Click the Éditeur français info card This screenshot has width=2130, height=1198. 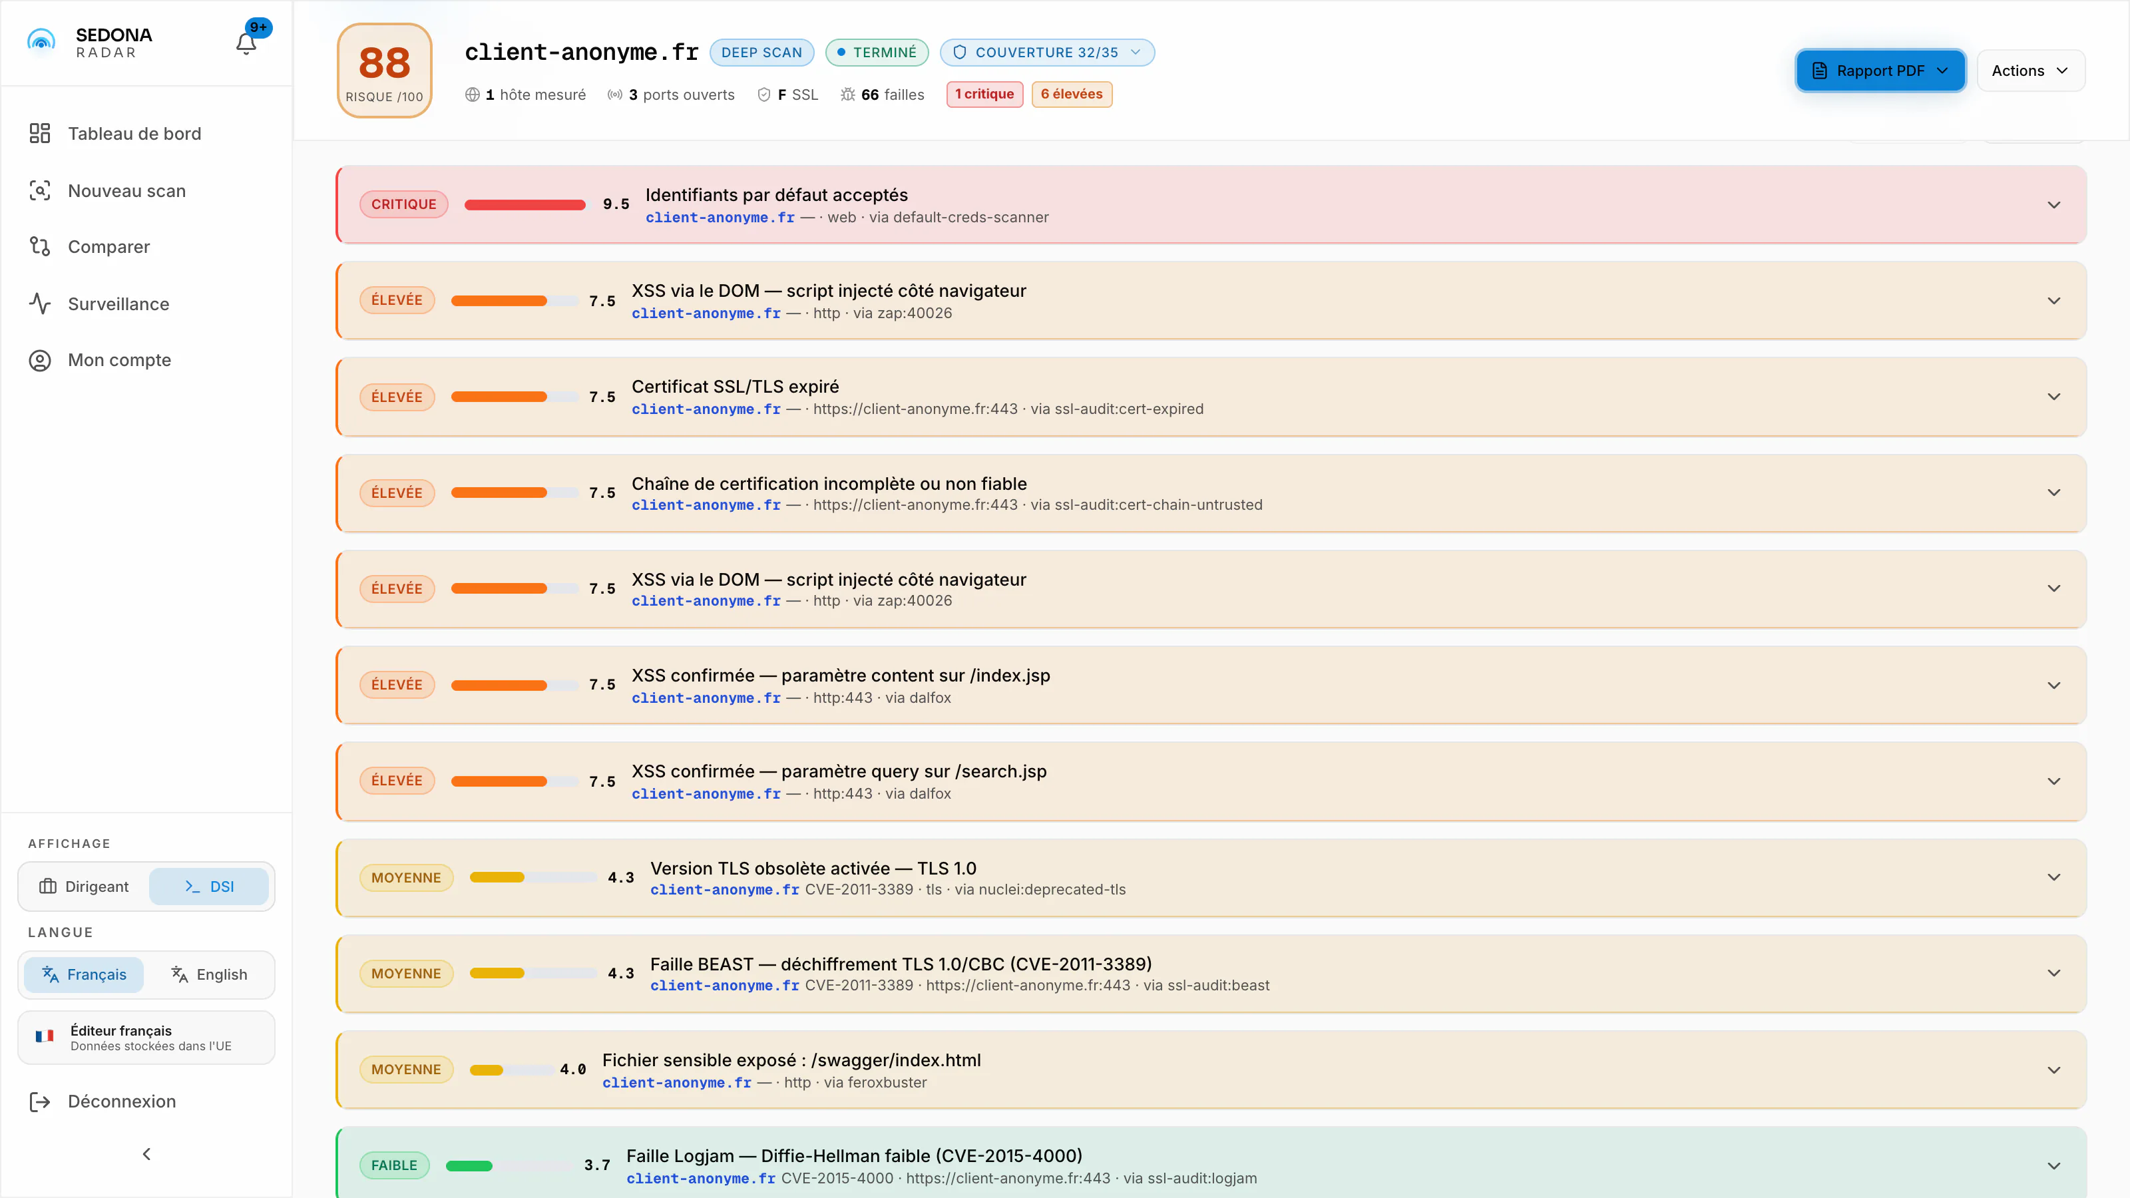(146, 1037)
